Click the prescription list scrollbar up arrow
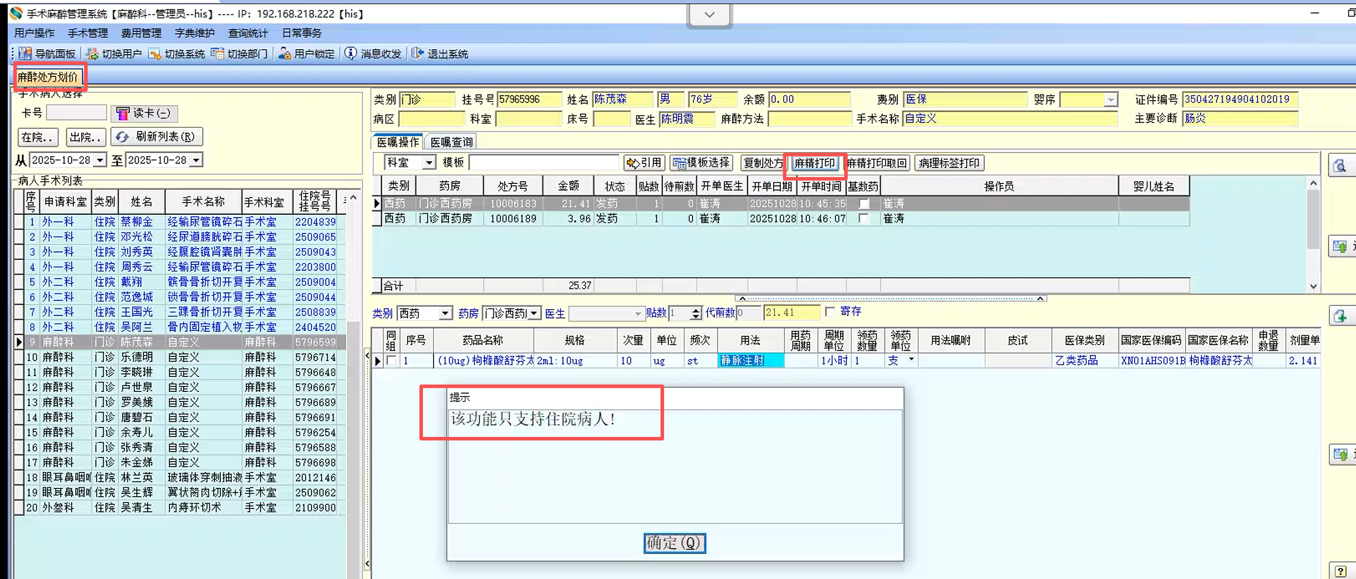Viewport: 1356px width, 579px height. pos(1313,184)
